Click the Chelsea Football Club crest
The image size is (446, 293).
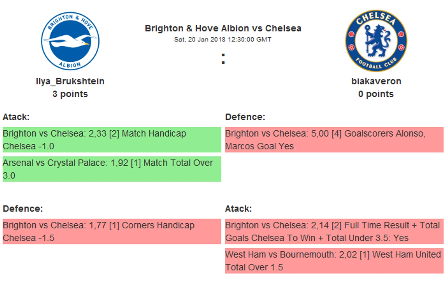[x=376, y=41]
